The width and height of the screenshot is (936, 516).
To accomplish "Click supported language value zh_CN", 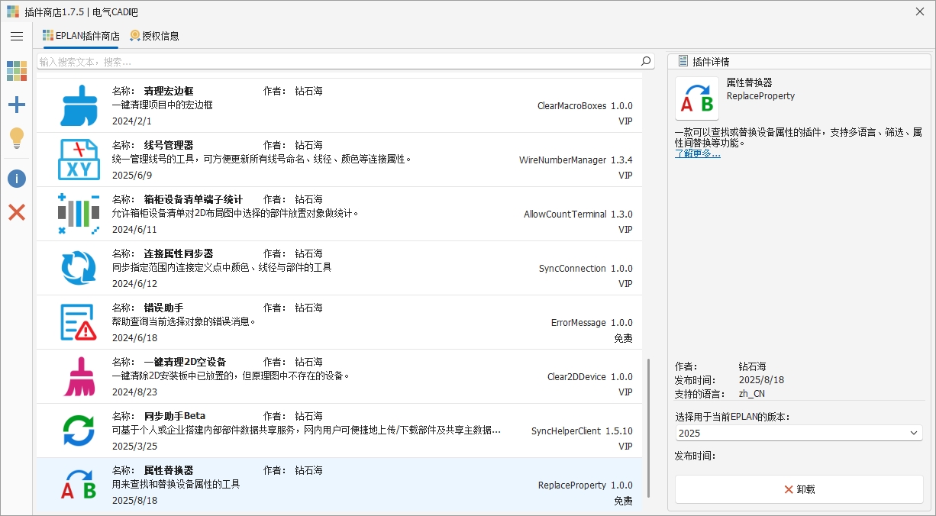I will (x=751, y=394).
